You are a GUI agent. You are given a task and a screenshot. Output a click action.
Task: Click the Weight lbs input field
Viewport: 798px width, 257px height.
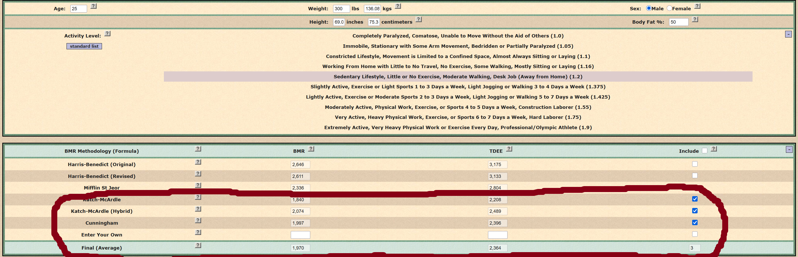pos(341,9)
